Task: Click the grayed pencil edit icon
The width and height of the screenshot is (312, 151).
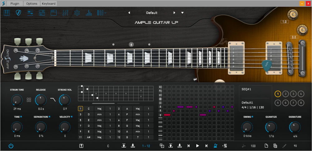Action: click(x=284, y=146)
